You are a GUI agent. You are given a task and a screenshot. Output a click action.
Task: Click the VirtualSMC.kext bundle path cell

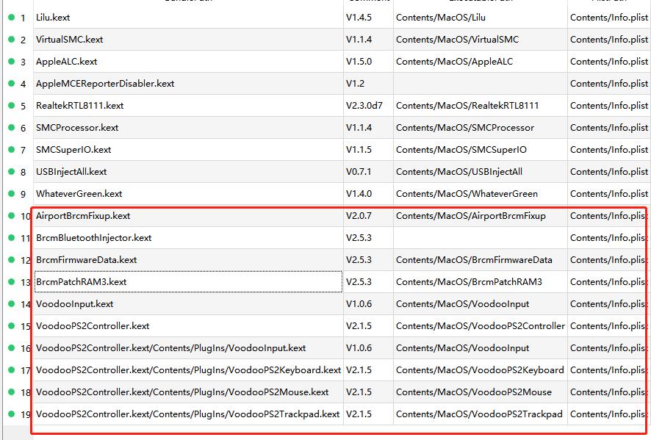pos(188,40)
